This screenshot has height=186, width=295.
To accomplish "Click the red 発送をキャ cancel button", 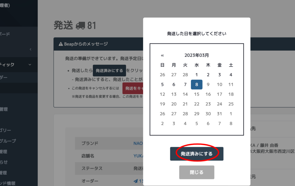I will (x=133, y=88).
